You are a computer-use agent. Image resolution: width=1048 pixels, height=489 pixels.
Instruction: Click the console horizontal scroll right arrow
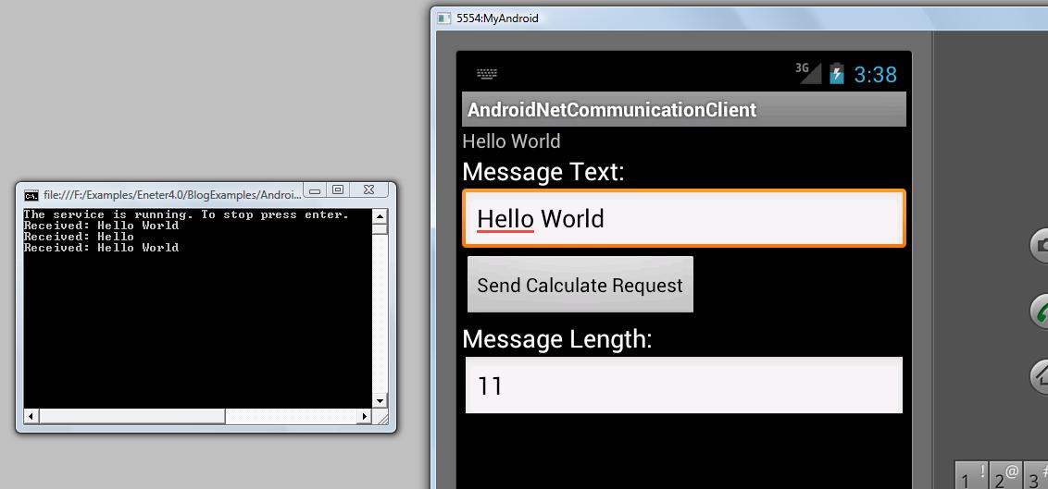click(364, 417)
